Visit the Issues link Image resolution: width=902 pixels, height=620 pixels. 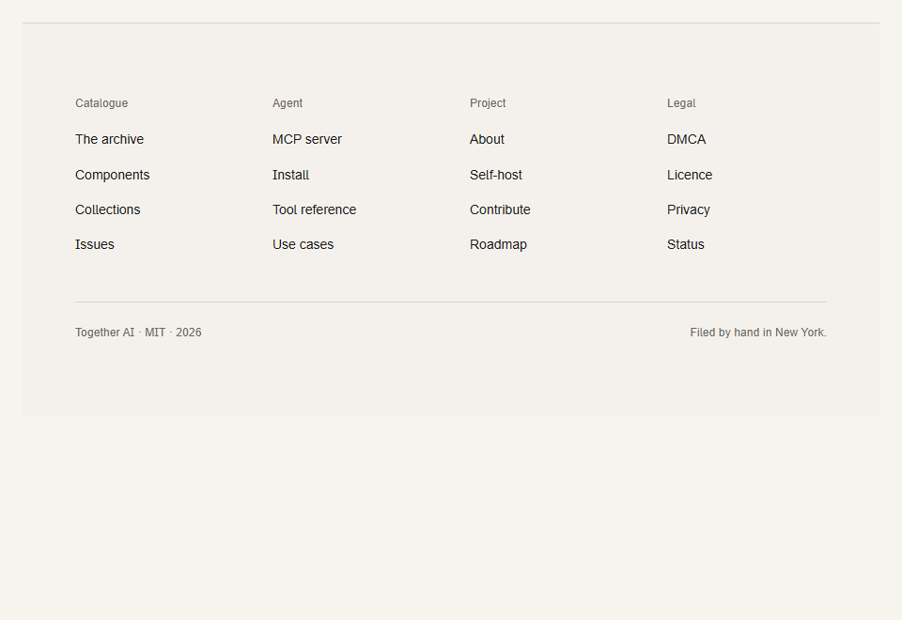point(95,244)
